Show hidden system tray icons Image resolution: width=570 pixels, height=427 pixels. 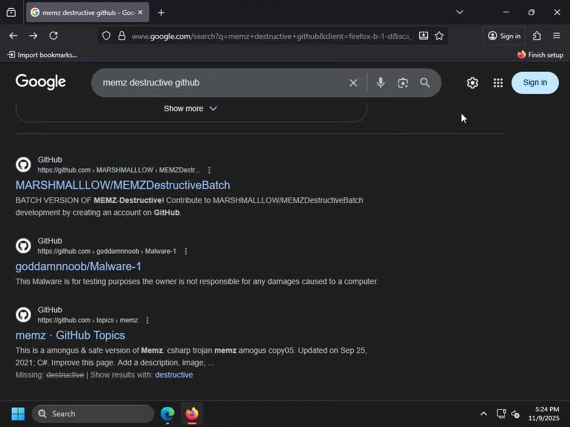click(484, 414)
